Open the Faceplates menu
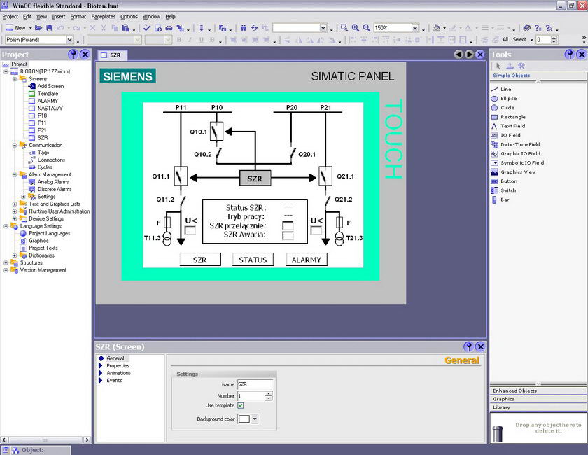The image size is (588, 455). click(104, 17)
